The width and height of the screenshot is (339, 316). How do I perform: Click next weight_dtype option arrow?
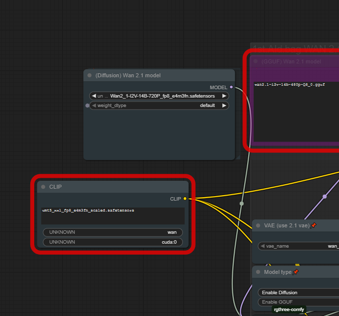coord(224,105)
